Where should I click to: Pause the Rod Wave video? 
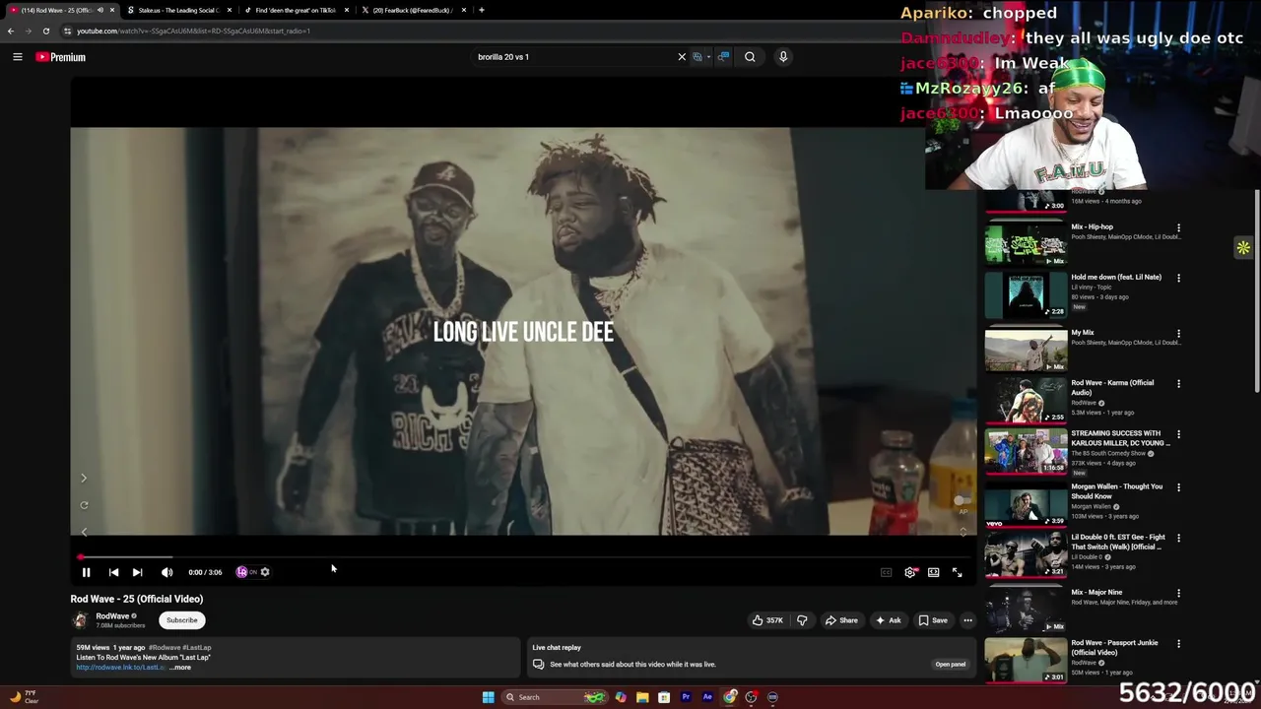(x=86, y=572)
